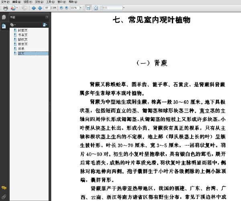The image size is (241, 201).
Task: Click the zoom in round button
Action: (67, 8)
